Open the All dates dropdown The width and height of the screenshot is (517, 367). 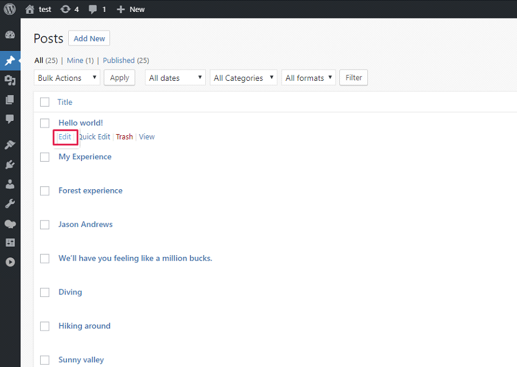(175, 78)
